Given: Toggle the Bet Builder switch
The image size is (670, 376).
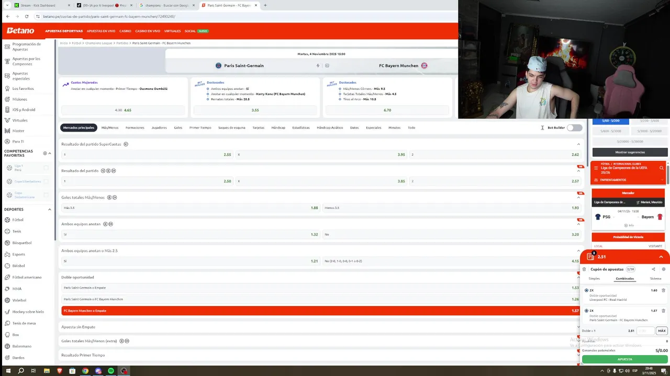Looking at the screenshot, I should click(574, 127).
